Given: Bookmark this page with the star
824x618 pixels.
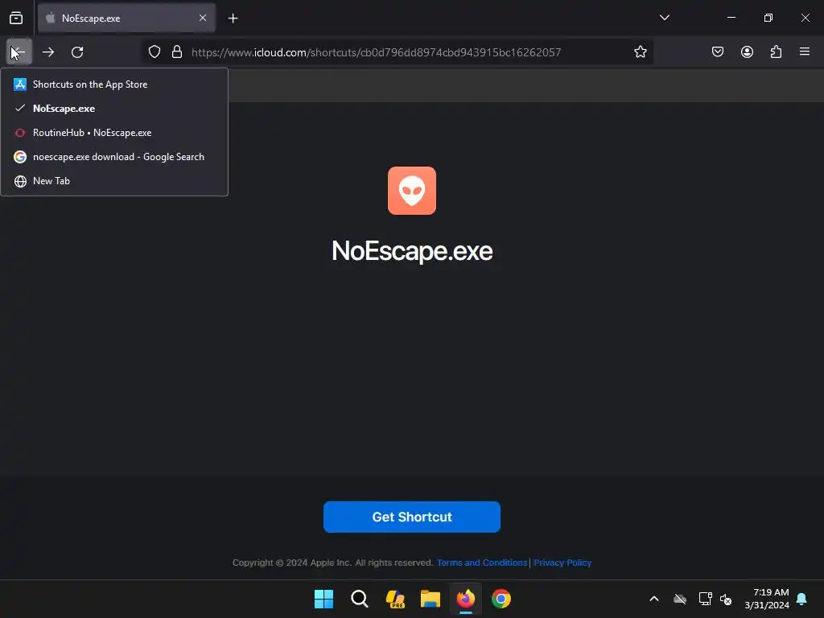Looking at the screenshot, I should pos(640,52).
